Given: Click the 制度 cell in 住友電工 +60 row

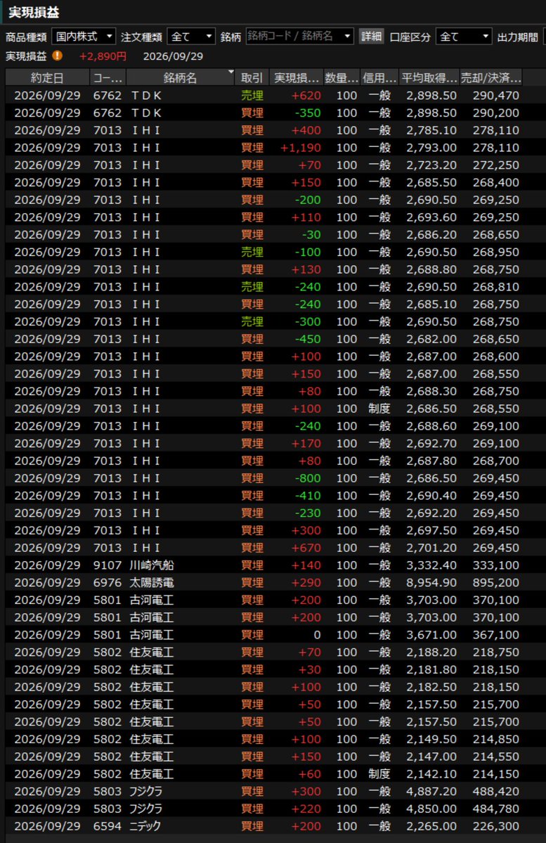Looking at the screenshot, I should [x=379, y=773].
